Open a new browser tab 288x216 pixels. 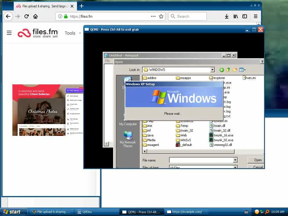tap(82, 6)
